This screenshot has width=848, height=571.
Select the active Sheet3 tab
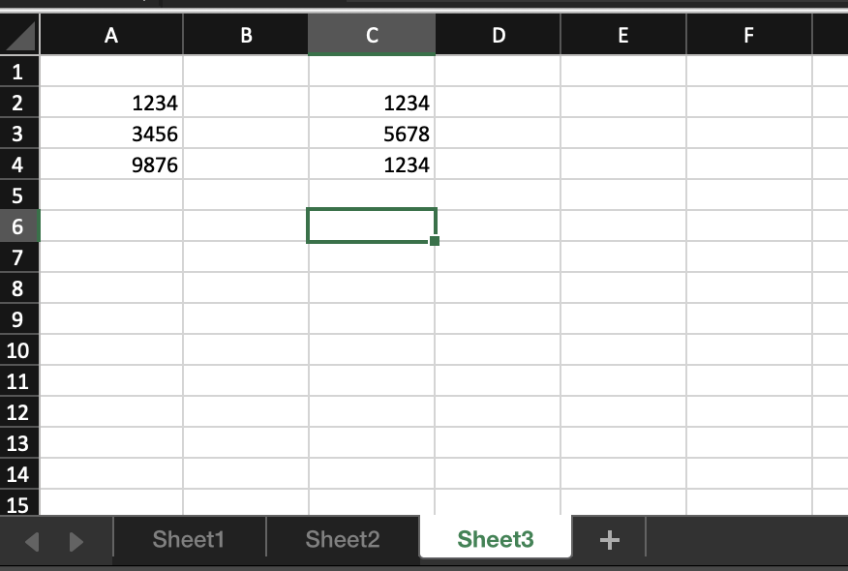point(496,539)
